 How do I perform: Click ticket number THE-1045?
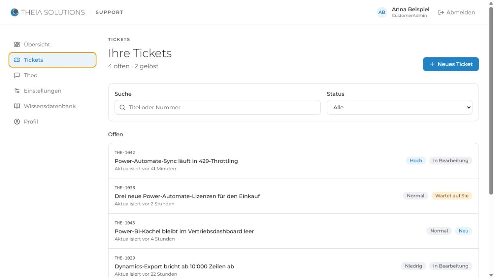(x=125, y=223)
